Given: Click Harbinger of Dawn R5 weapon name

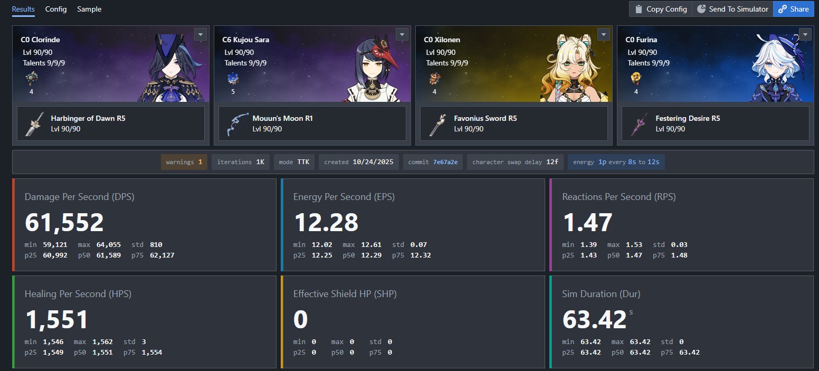Looking at the screenshot, I should [88, 118].
